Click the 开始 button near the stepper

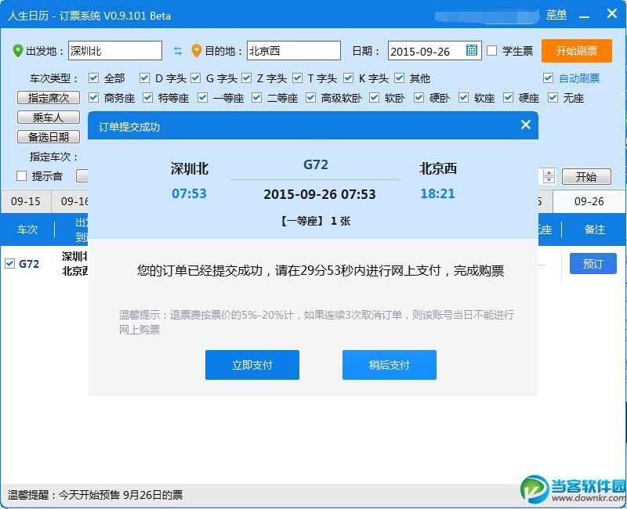coord(586,177)
